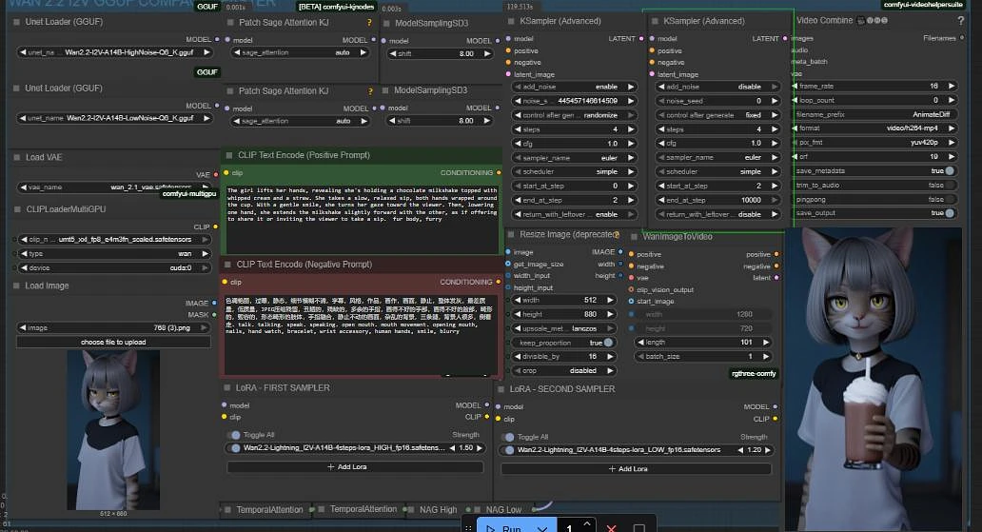Viewport: 982px width, 532px height.
Task: Expand the Run button dropdown arrow
Action: (x=541, y=528)
